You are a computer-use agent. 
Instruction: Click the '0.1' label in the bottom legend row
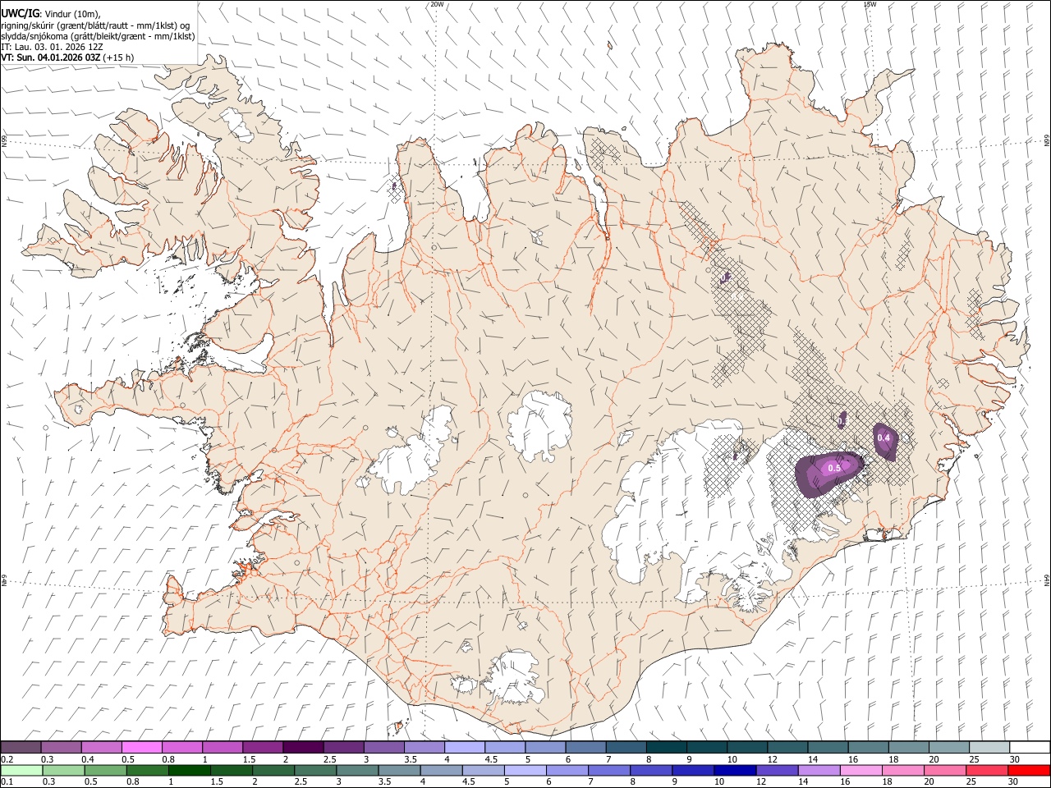[7, 781]
